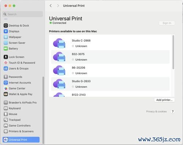The width and height of the screenshot is (183, 145).
Task: Open Braeden's AirPods Pro icon
Action: click(x=6, y=103)
